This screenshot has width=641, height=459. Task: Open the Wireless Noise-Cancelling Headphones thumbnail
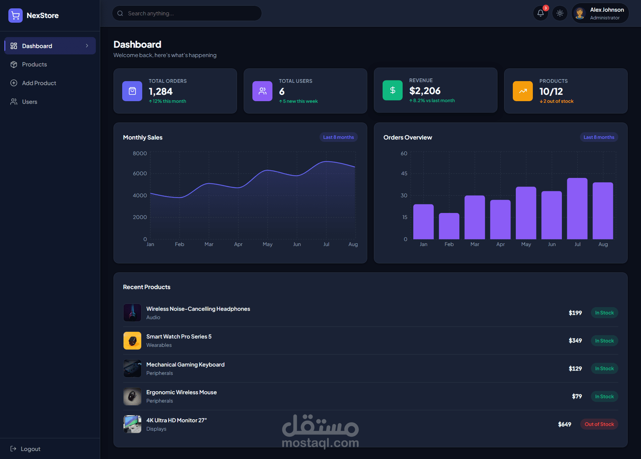(x=132, y=313)
